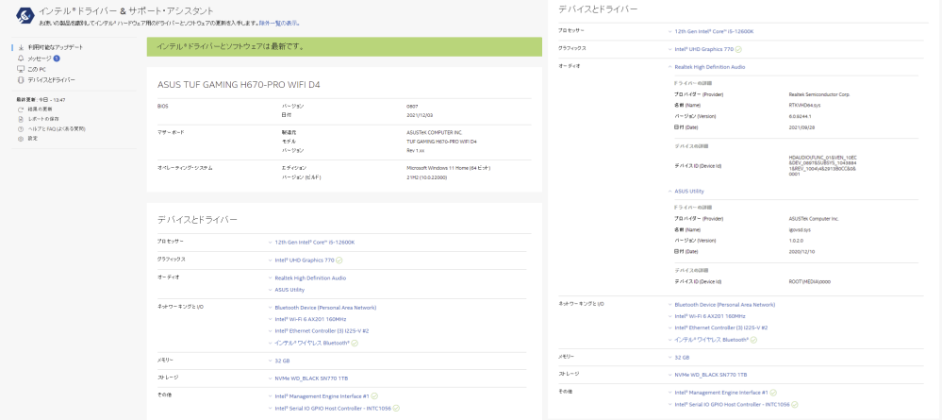942x420 pixels.
Task: Collapse the expanded ASUS Utility driver details
Action: tap(688, 191)
